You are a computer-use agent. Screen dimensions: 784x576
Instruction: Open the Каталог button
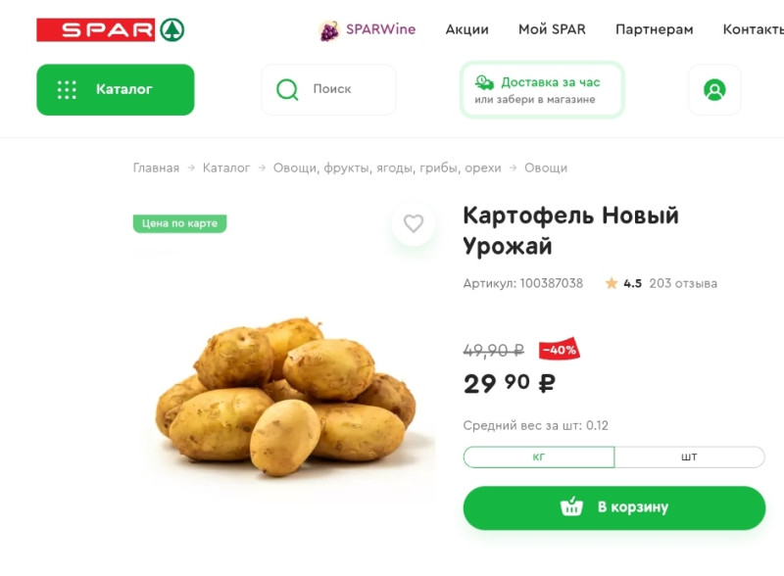pyautogui.click(x=116, y=90)
